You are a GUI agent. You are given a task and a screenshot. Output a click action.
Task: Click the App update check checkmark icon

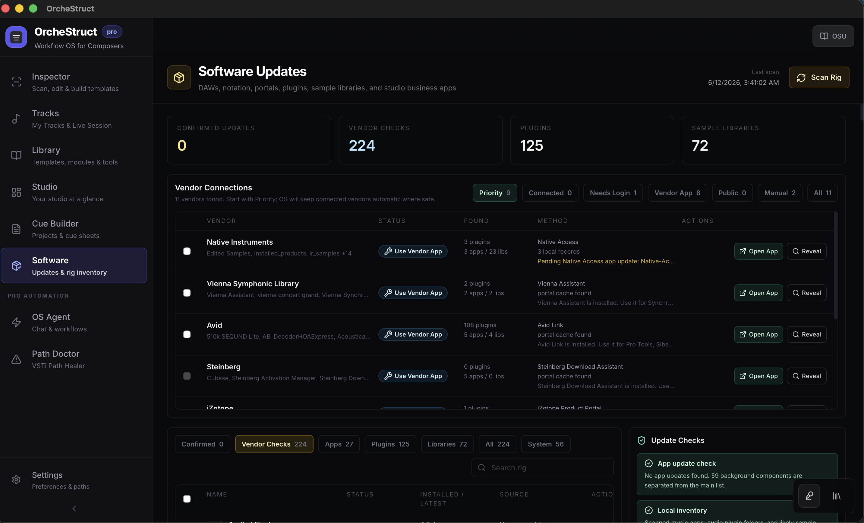(649, 463)
